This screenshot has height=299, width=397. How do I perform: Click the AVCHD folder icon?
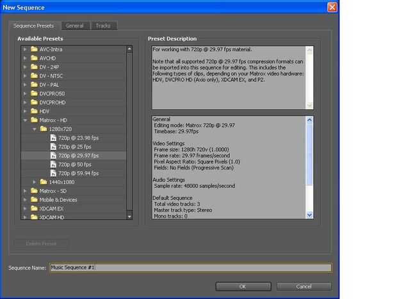tap(34, 58)
